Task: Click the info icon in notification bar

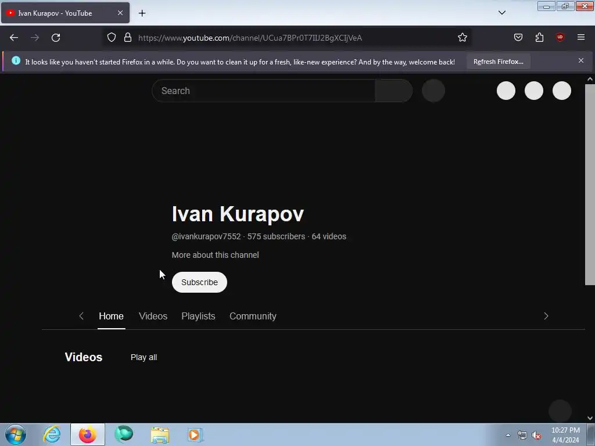Action: (x=16, y=60)
